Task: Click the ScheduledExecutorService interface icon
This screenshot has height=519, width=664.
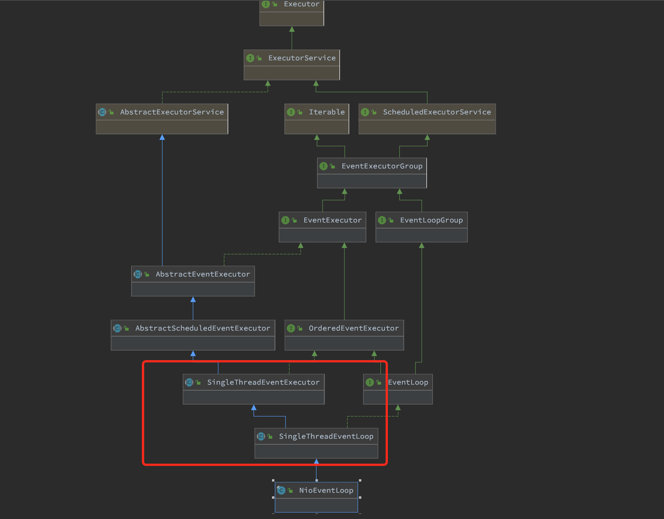Action: (x=365, y=112)
